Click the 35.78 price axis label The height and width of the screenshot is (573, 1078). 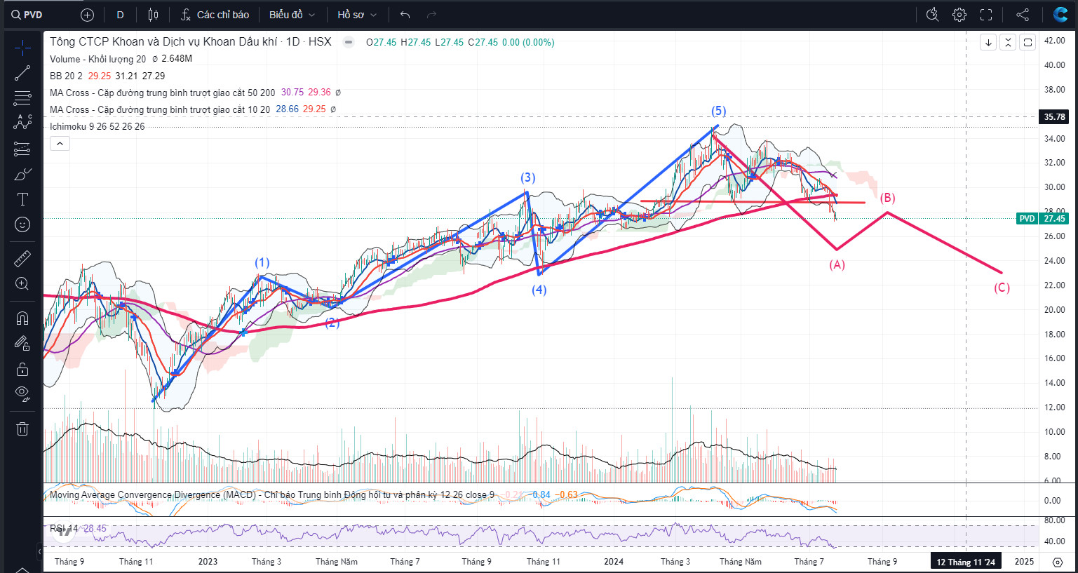1054,117
